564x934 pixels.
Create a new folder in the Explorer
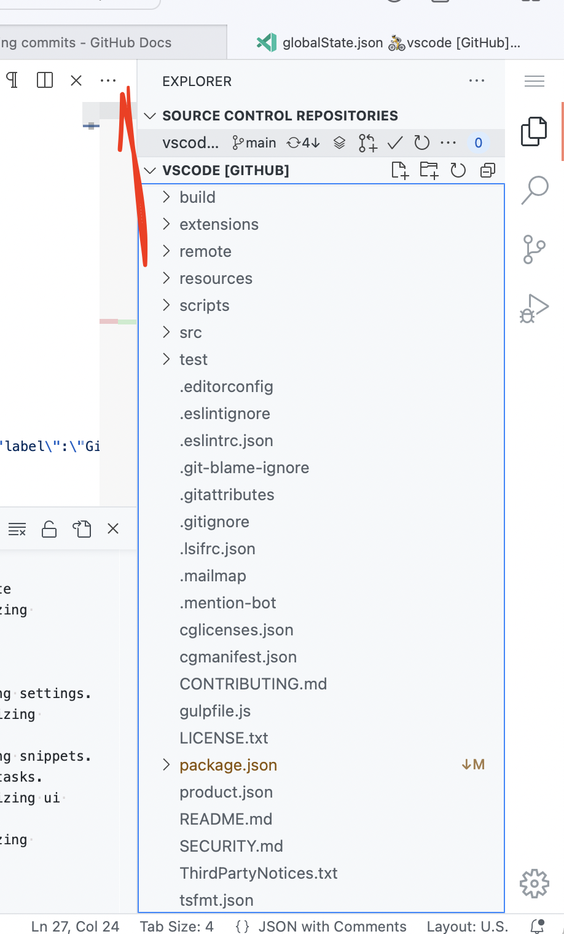click(x=429, y=171)
